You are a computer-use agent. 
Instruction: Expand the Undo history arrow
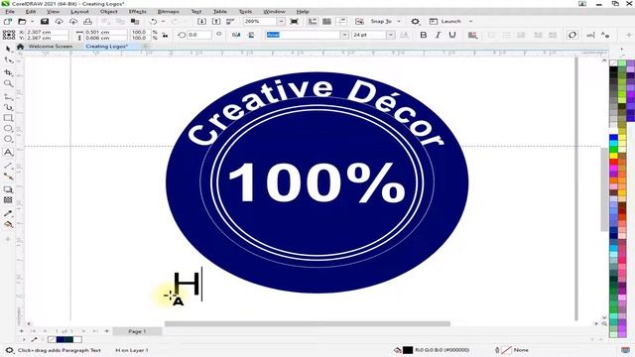[x=163, y=22]
